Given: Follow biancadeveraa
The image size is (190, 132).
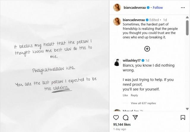Looking at the screenshot, I should coord(158,7).
